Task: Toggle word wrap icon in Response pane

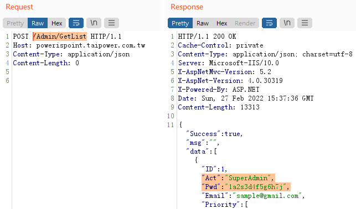Action: click(269, 23)
